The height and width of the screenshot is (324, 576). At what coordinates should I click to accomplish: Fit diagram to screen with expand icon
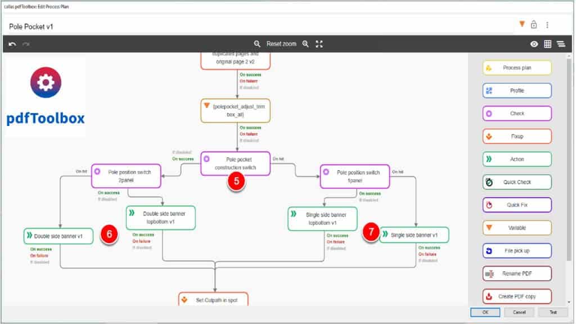coord(319,44)
